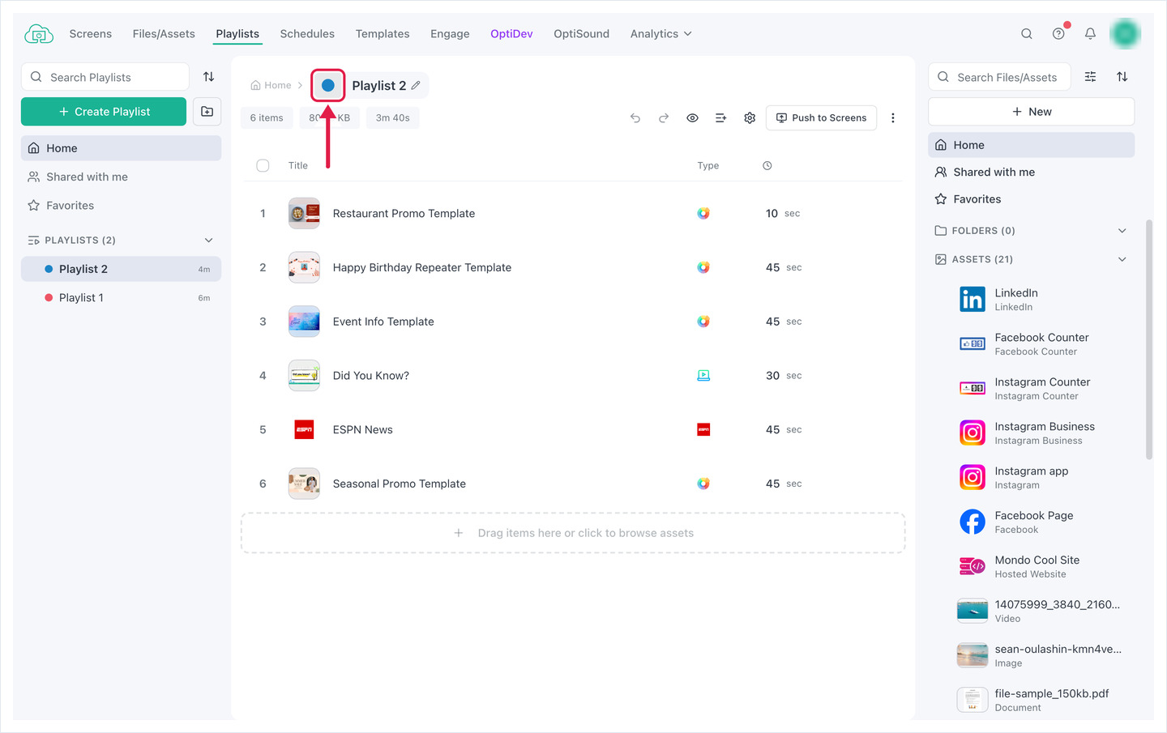Click the pencil icon to rename Playlist 2
The width and height of the screenshot is (1167, 733).
pyautogui.click(x=416, y=85)
